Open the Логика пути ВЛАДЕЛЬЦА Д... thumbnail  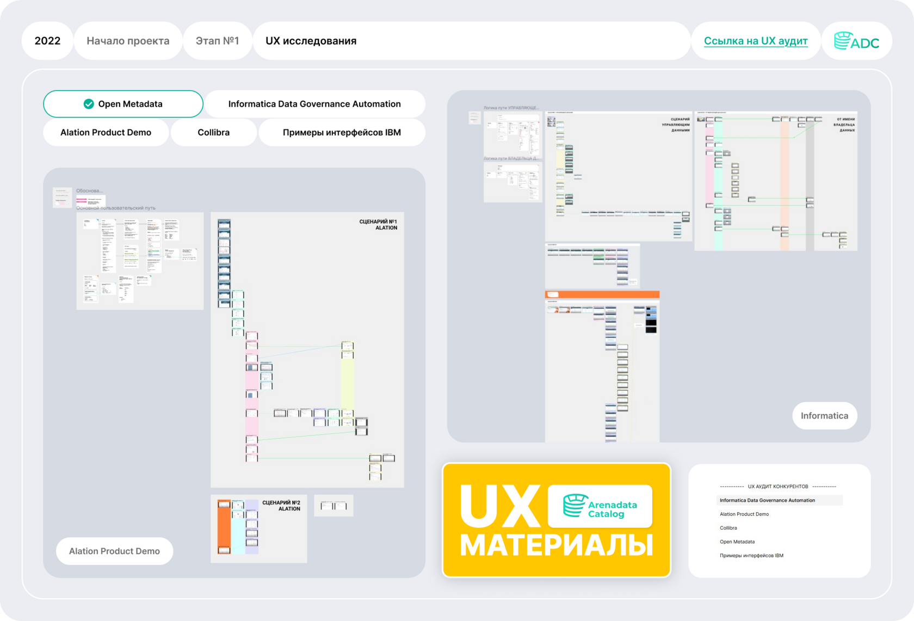[x=513, y=182]
